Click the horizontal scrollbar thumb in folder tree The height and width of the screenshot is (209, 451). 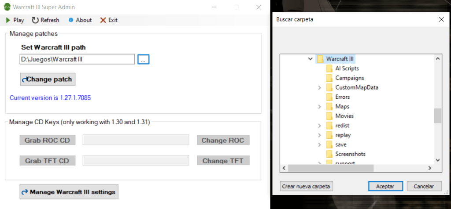point(330,168)
